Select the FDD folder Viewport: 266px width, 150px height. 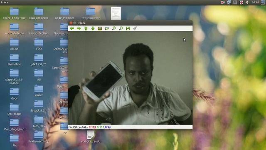coord(39,45)
